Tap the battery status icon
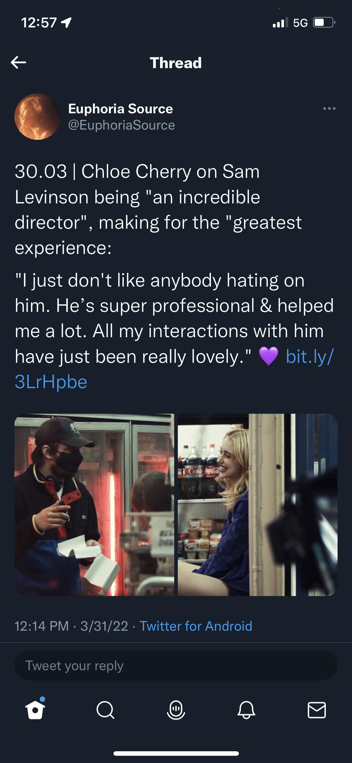Image resolution: width=352 pixels, height=763 pixels. click(x=324, y=23)
